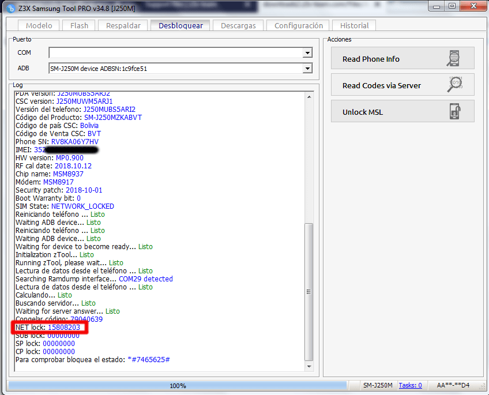
Task: Click the NET lock code 15808203
Action: 64,328
